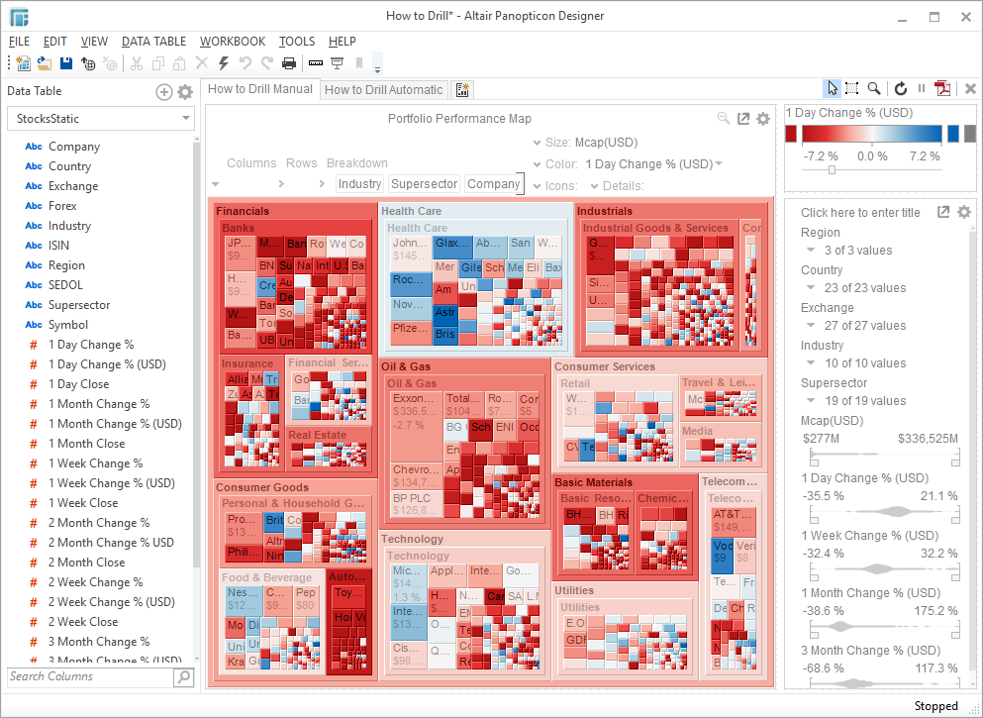Open the Search Columns magnifier button

pyautogui.click(x=182, y=677)
